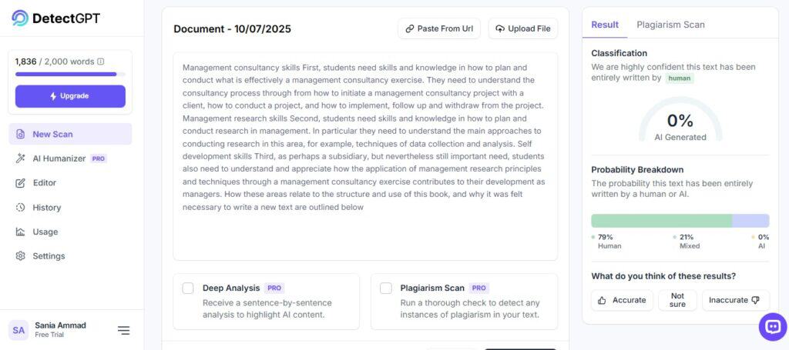
Task: Open the account hamburger menu
Action: tap(123, 330)
